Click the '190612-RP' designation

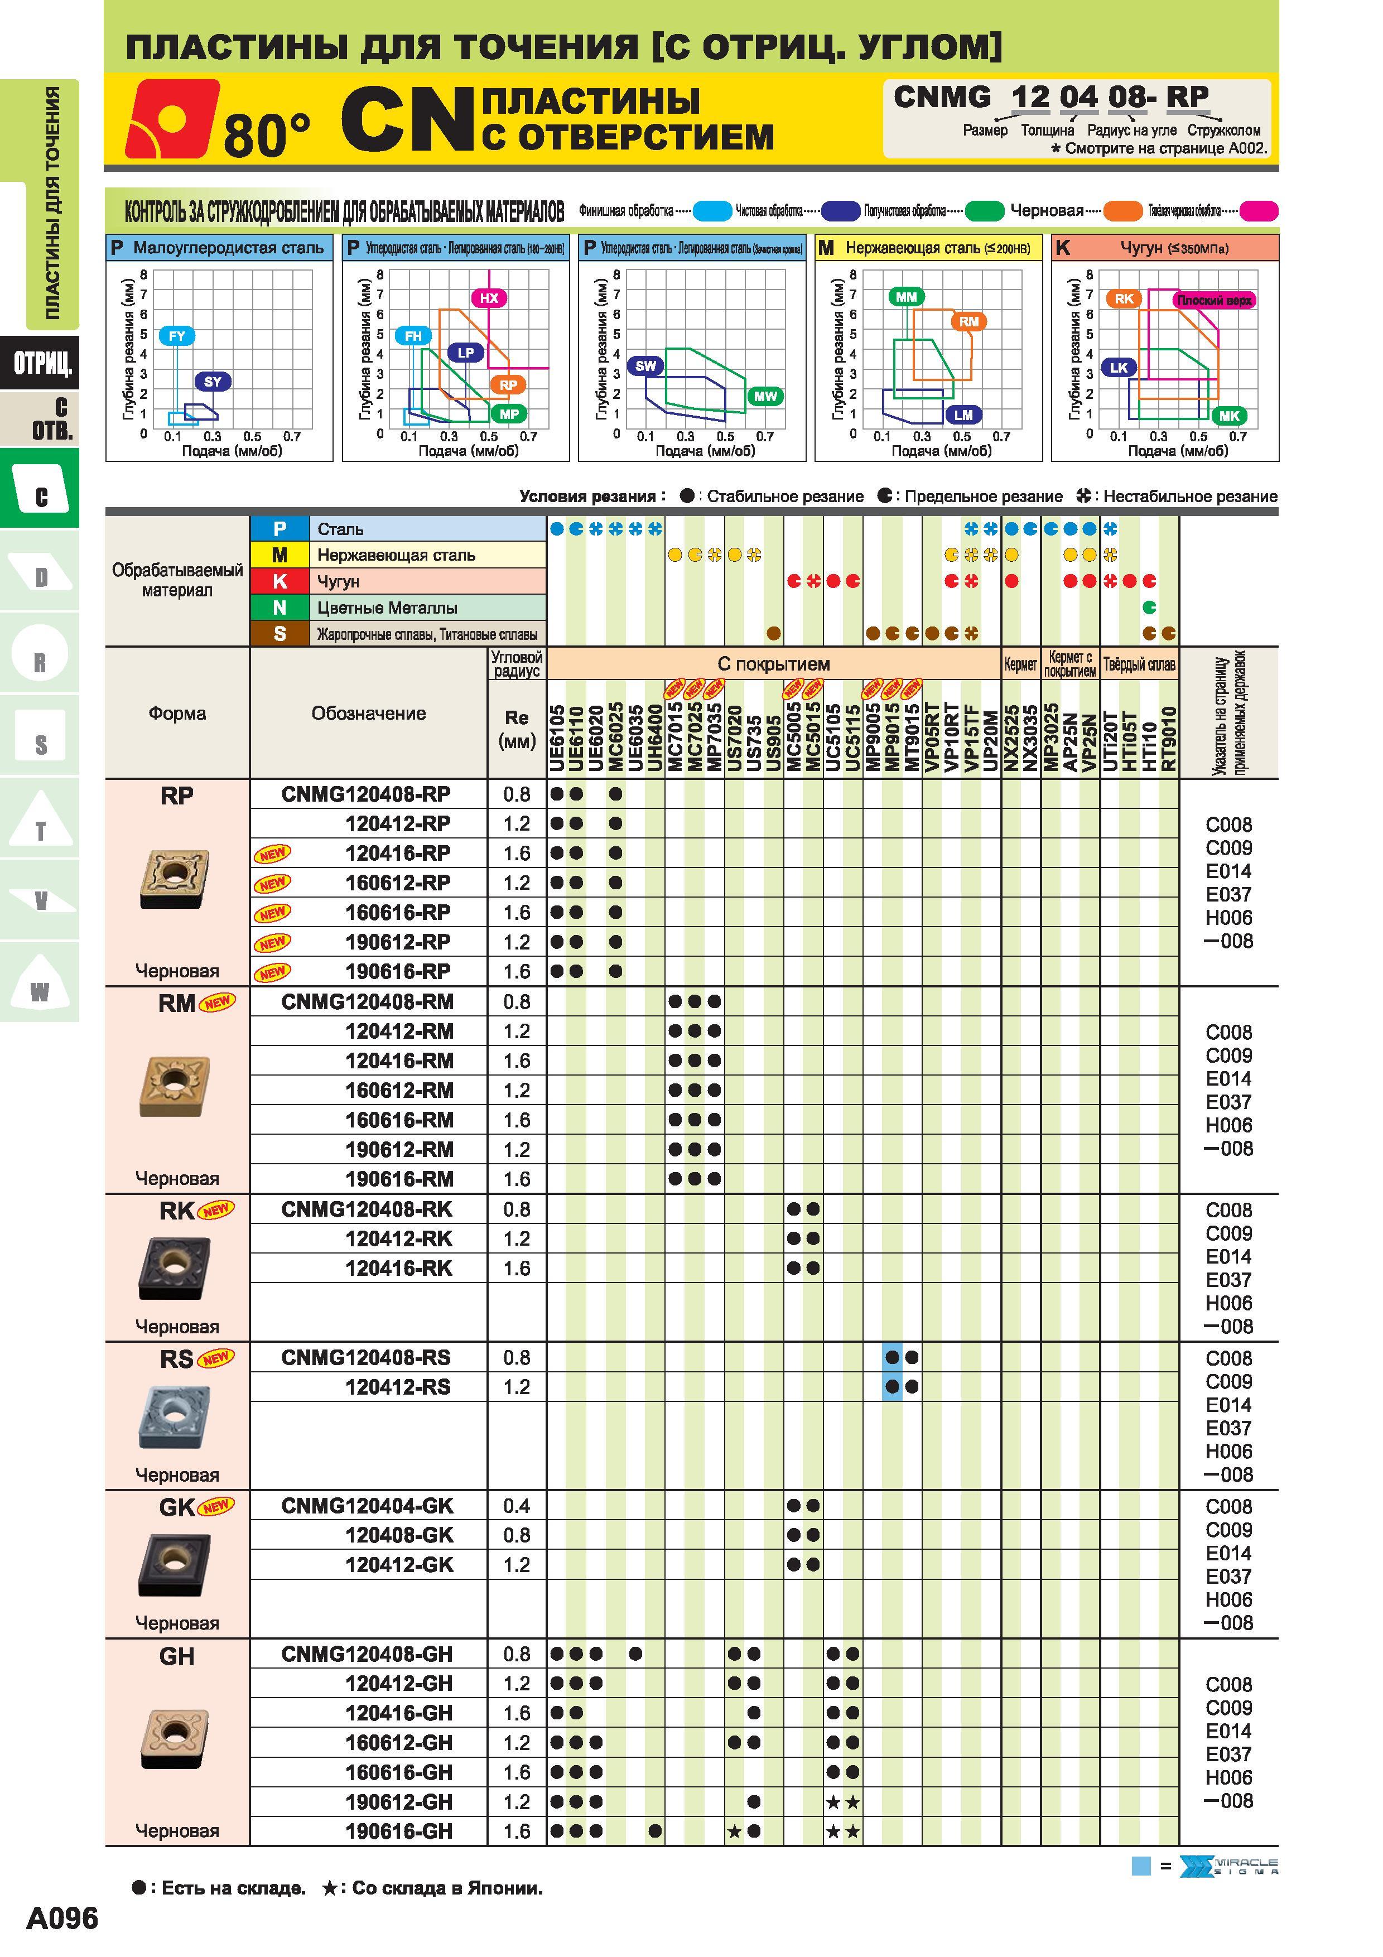[x=397, y=942]
